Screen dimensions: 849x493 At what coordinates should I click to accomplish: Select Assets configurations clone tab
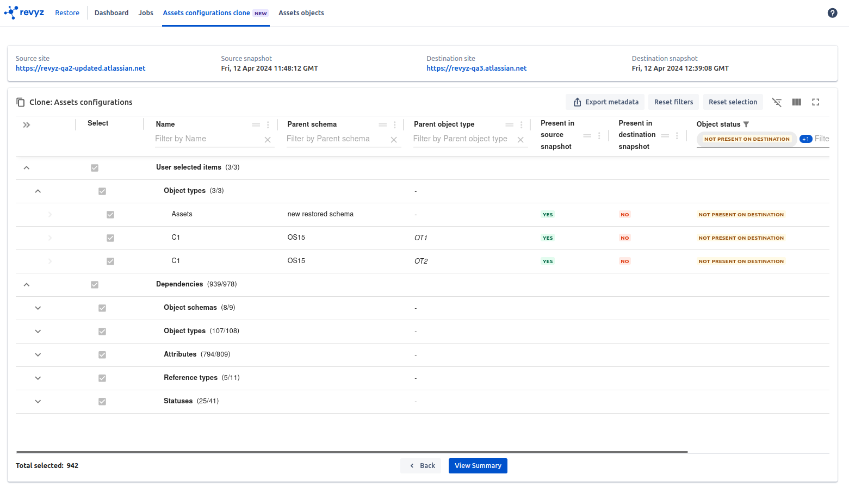click(x=216, y=13)
